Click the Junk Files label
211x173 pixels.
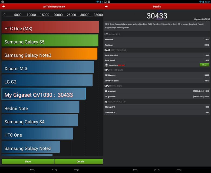tap(117, 65)
